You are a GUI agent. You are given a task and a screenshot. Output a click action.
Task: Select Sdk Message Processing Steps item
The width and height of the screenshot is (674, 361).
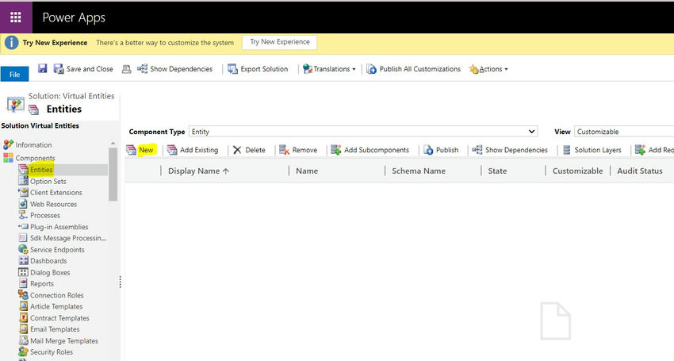68,238
